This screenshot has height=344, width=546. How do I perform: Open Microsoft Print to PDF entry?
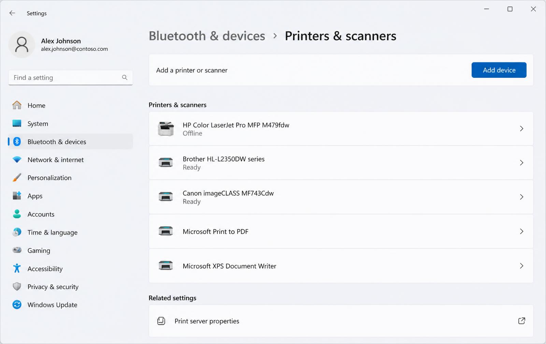(x=341, y=231)
